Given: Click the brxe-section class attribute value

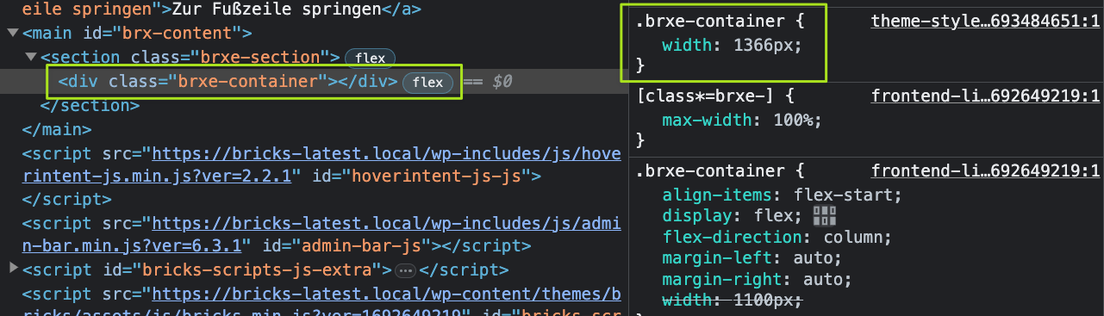Looking at the screenshot, I should (x=260, y=58).
